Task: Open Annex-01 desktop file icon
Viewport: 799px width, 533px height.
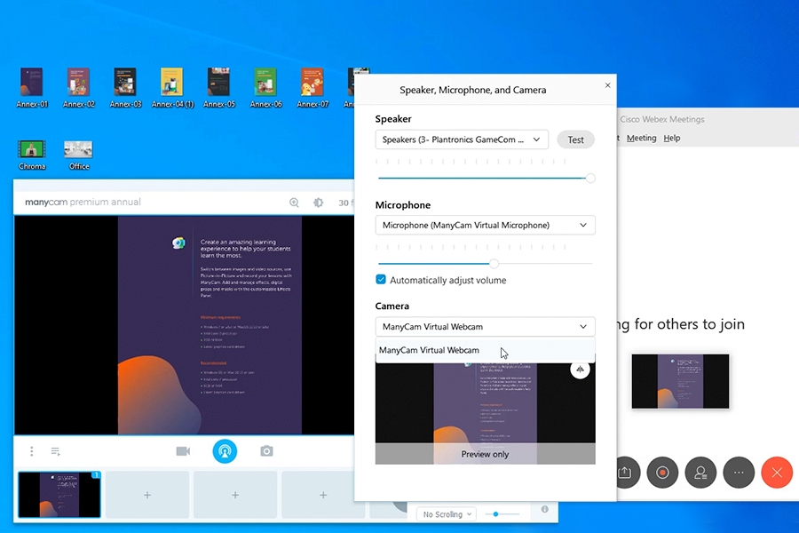Action: [x=32, y=88]
